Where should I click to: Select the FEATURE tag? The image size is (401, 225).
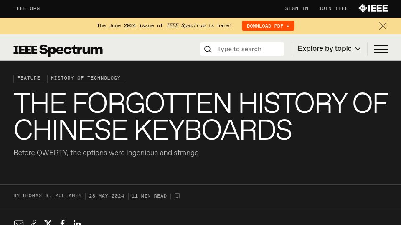[x=29, y=78]
